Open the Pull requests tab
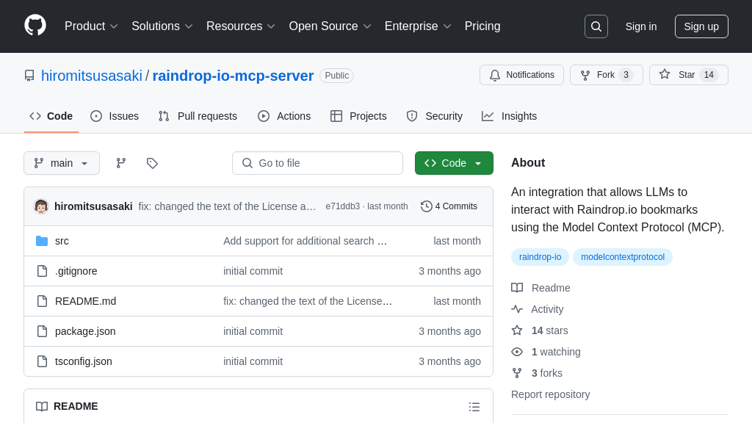The height and width of the screenshot is (423, 752). click(198, 116)
